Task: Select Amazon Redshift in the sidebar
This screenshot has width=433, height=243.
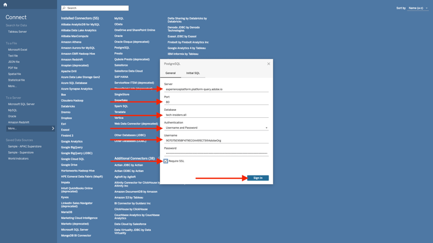Action: pyautogui.click(x=18, y=122)
